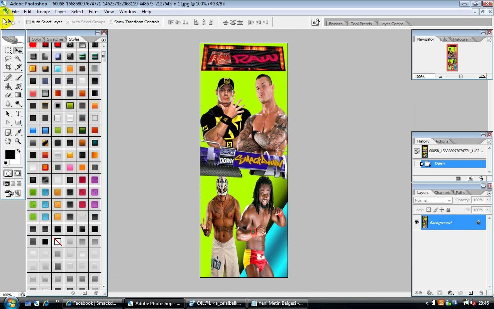Select the Zoom tool
Screen dimensions: 494x309
point(18,141)
